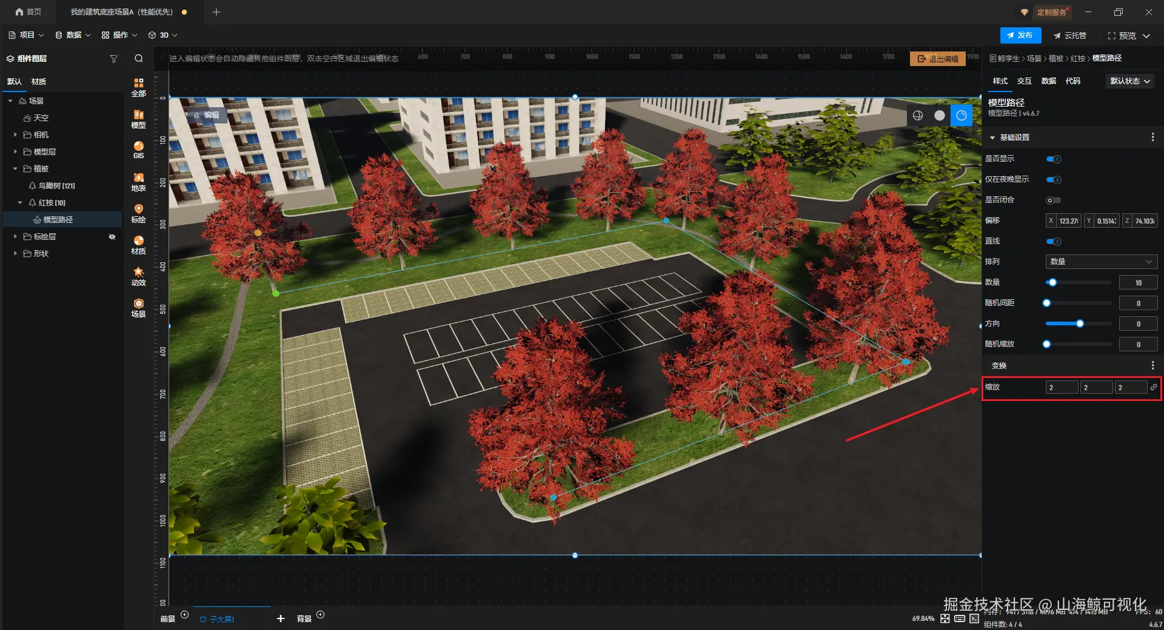
Task: Collapse the 场景 tree node
Action: 10,101
